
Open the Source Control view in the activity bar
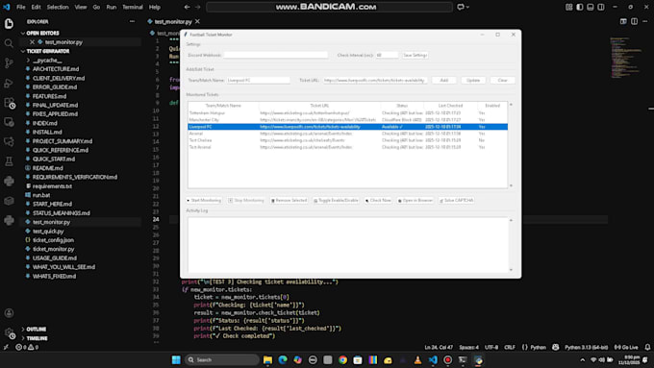[x=9, y=62]
